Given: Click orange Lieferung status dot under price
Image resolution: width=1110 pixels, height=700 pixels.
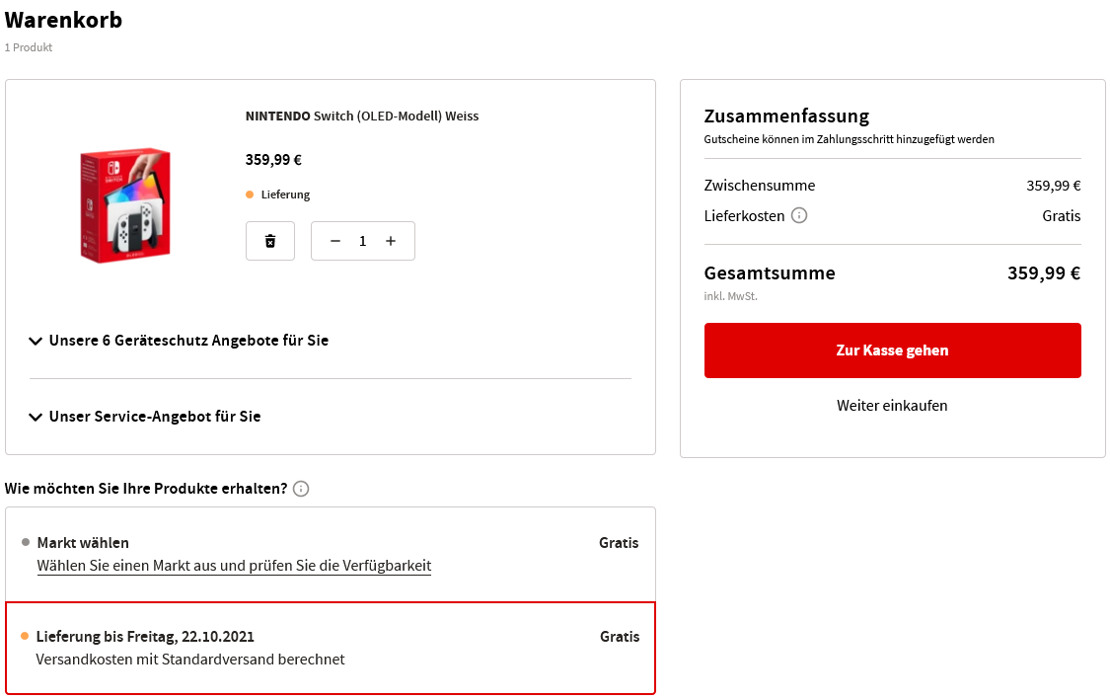Looking at the screenshot, I should (x=250, y=194).
